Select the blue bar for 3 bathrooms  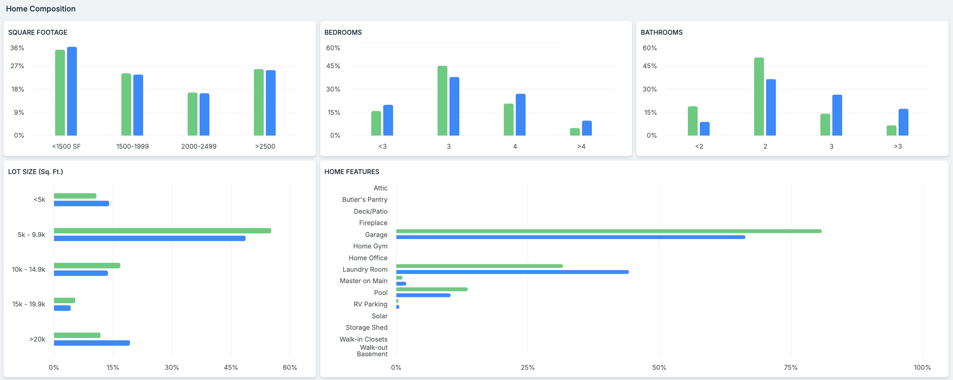tap(837, 115)
